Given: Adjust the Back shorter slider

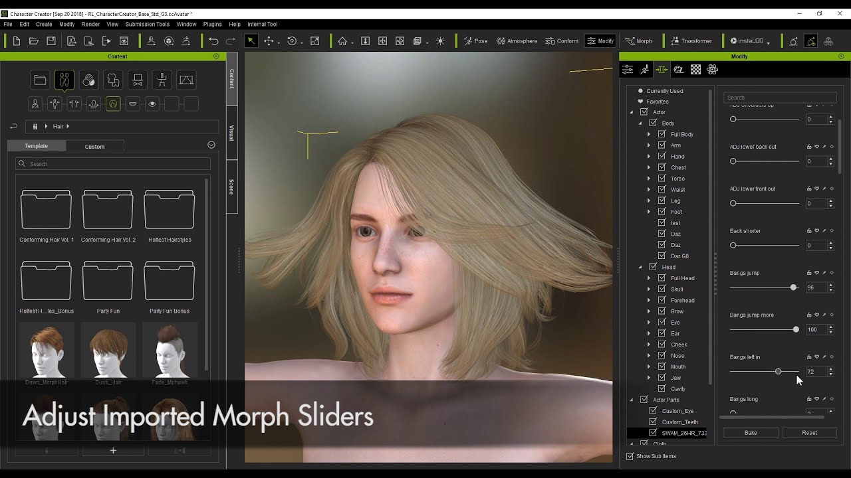Looking at the screenshot, I should [765, 246].
